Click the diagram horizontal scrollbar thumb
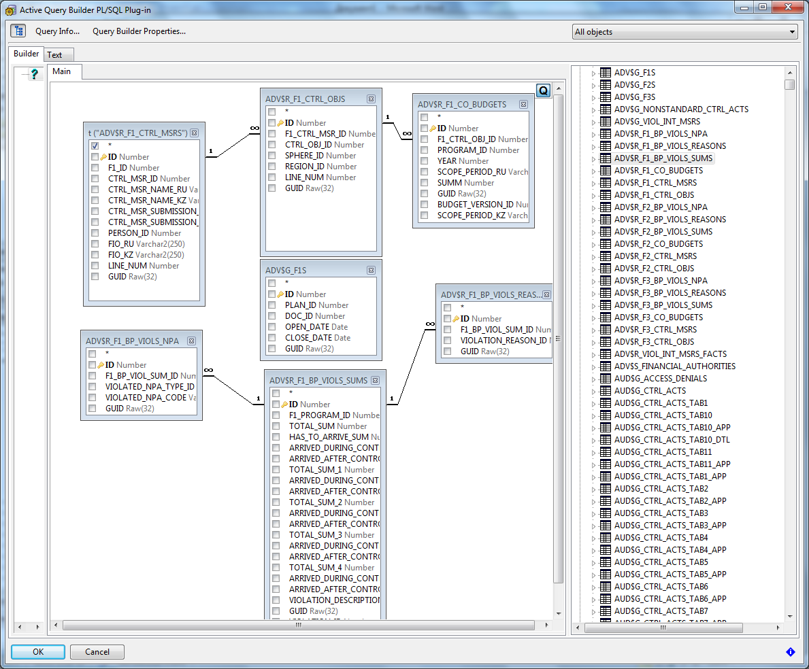Viewport: 809px width, 669px height. 298,625
